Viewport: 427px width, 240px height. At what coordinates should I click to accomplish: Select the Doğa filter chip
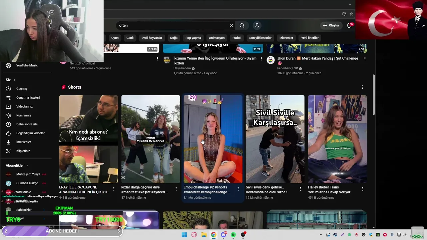[174, 38]
